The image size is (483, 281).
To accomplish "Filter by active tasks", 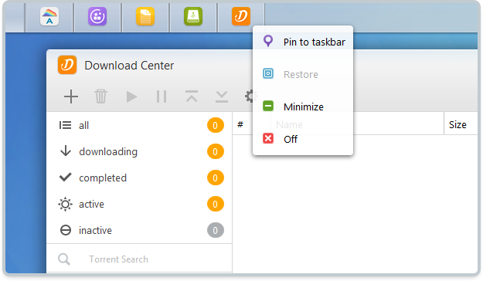I will point(139,204).
